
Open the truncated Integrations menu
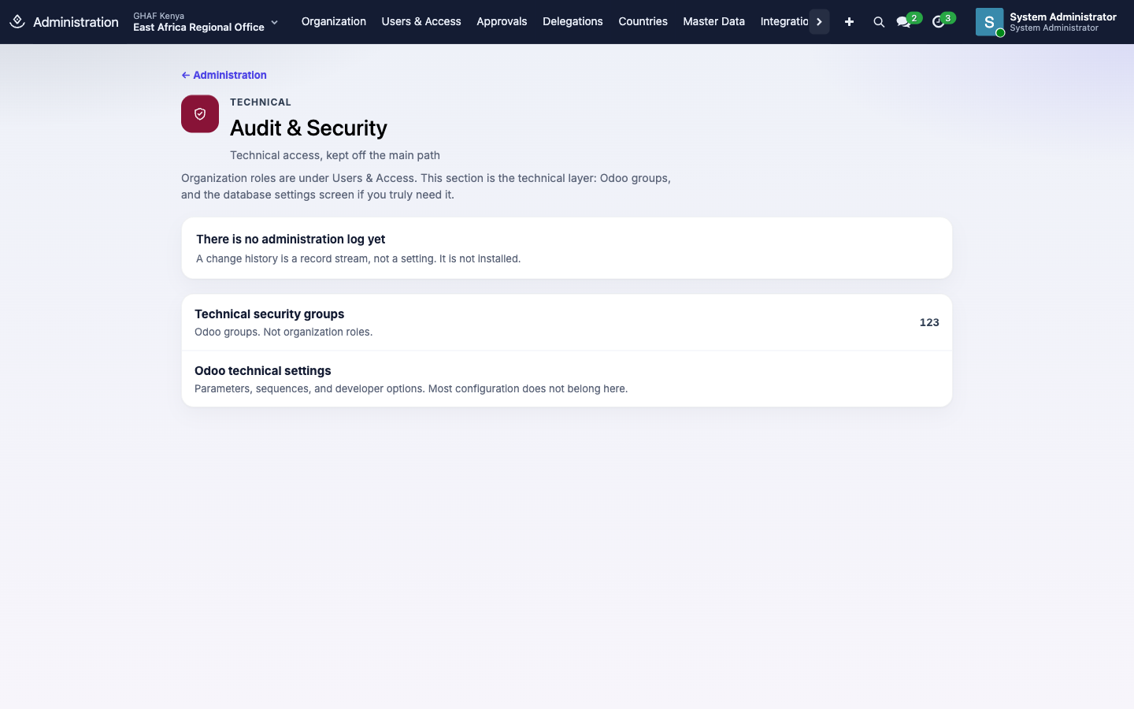(x=784, y=21)
